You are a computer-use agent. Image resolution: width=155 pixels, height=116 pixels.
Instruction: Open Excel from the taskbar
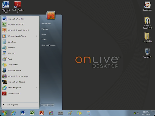pos(32,113)
